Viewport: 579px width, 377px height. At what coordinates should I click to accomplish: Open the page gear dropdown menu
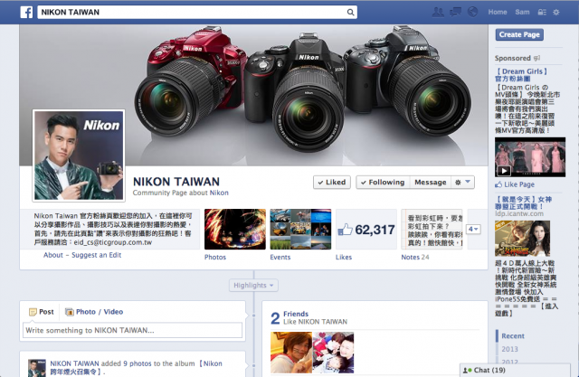462,183
